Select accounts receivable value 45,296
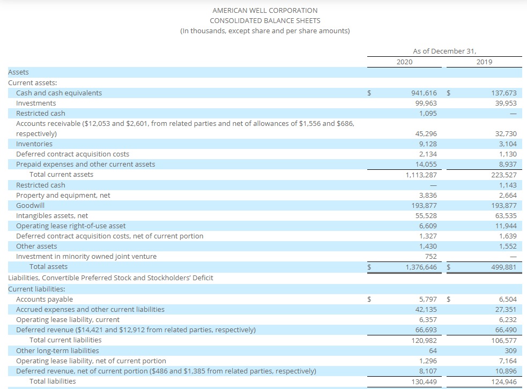The image size is (527, 389). point(426,134)
